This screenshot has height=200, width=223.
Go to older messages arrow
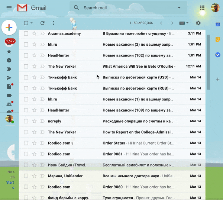[x=172, y=23]
